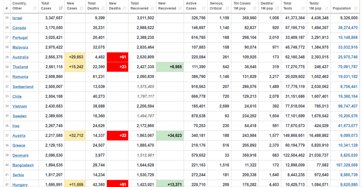
Task: Follow the Bangladesh country link
Action: [x=23, y=165]
